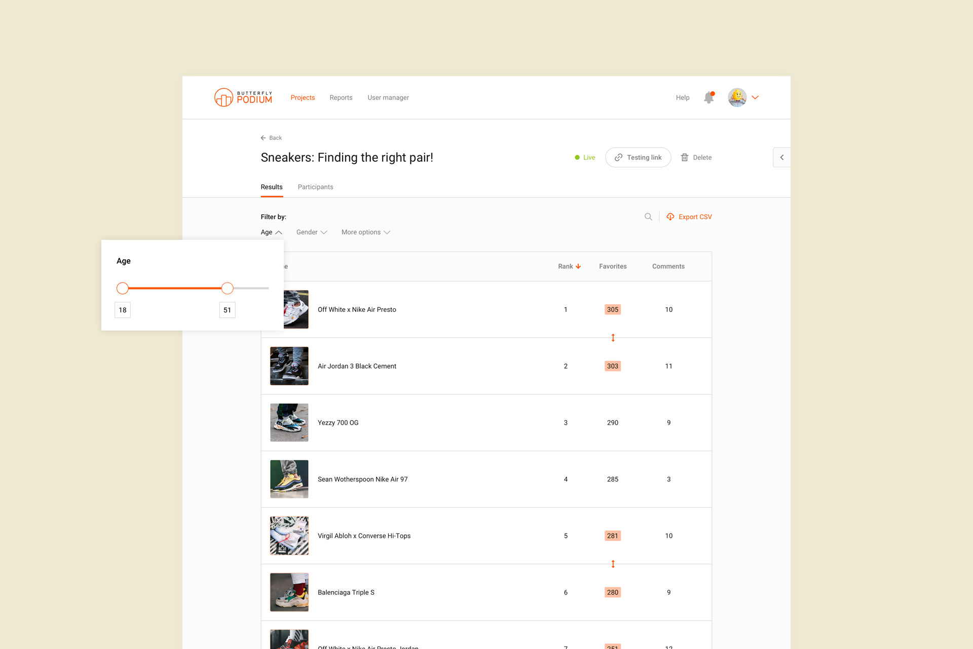Click the Testing link button

tap(638, 158)
